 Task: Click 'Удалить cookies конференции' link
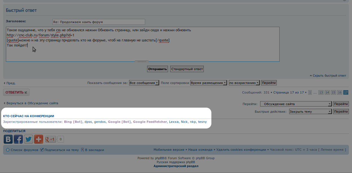click(241, 150)
